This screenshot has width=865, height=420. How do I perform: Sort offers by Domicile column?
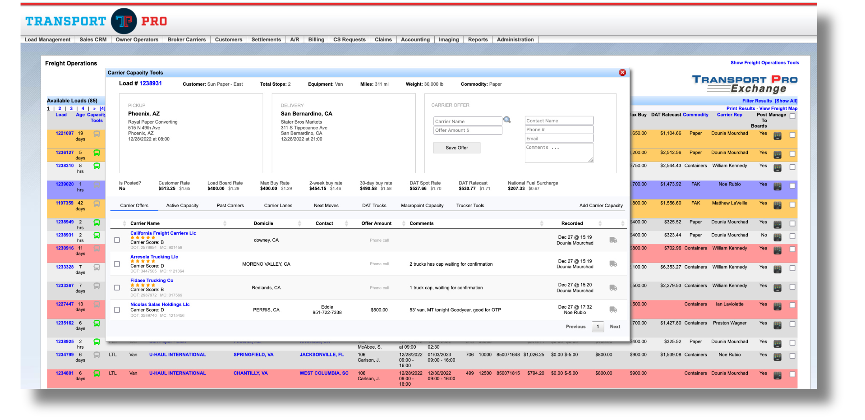(x=263, y=223)
